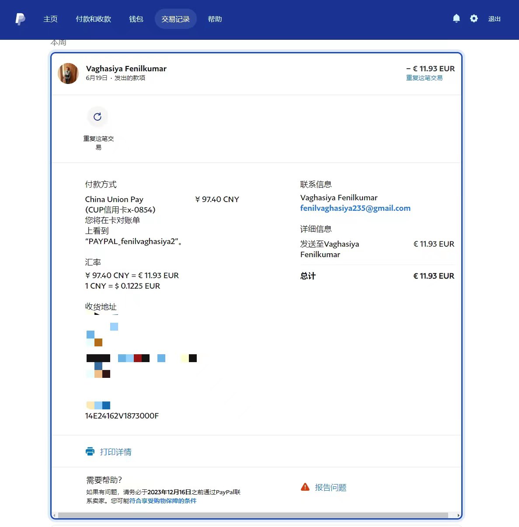Click the 6月19日 · 发出的款项 date line
Screen dimensions: 519x527
coord(115,78)
